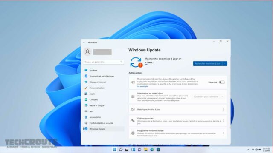Click the "Autres options" label
Screen dimensions: 273x153
136,73
